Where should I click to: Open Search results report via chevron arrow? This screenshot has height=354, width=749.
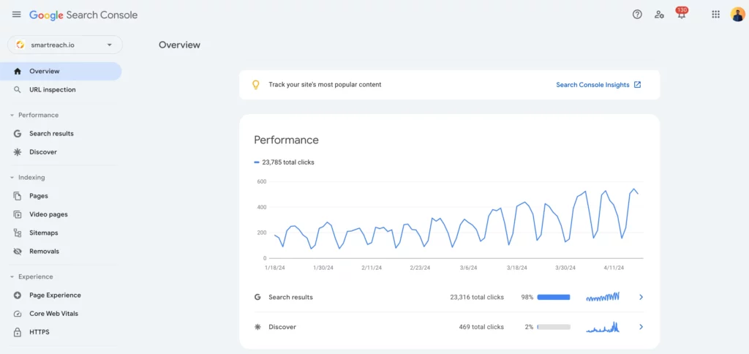click(641, 297)
